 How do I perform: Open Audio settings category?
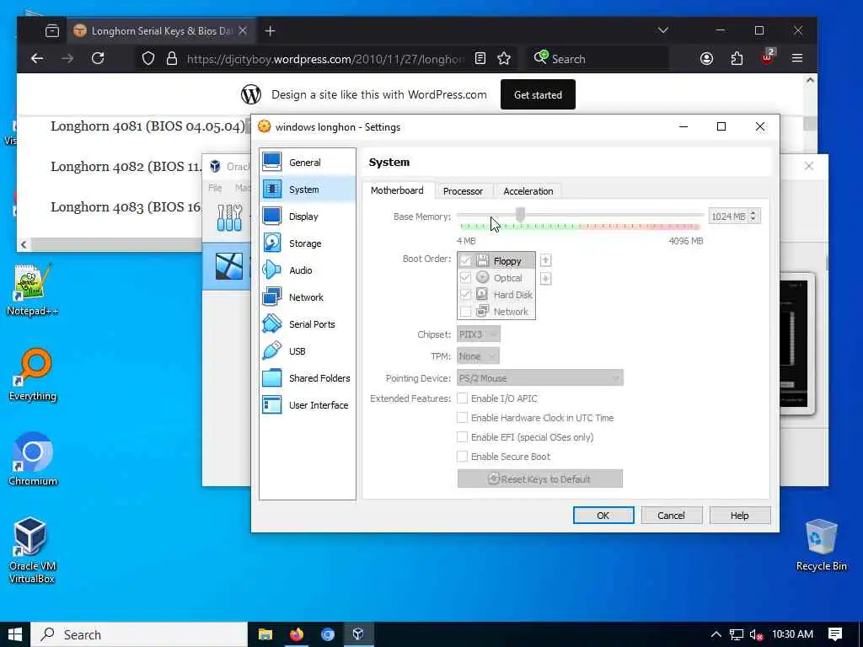(307, 270)
